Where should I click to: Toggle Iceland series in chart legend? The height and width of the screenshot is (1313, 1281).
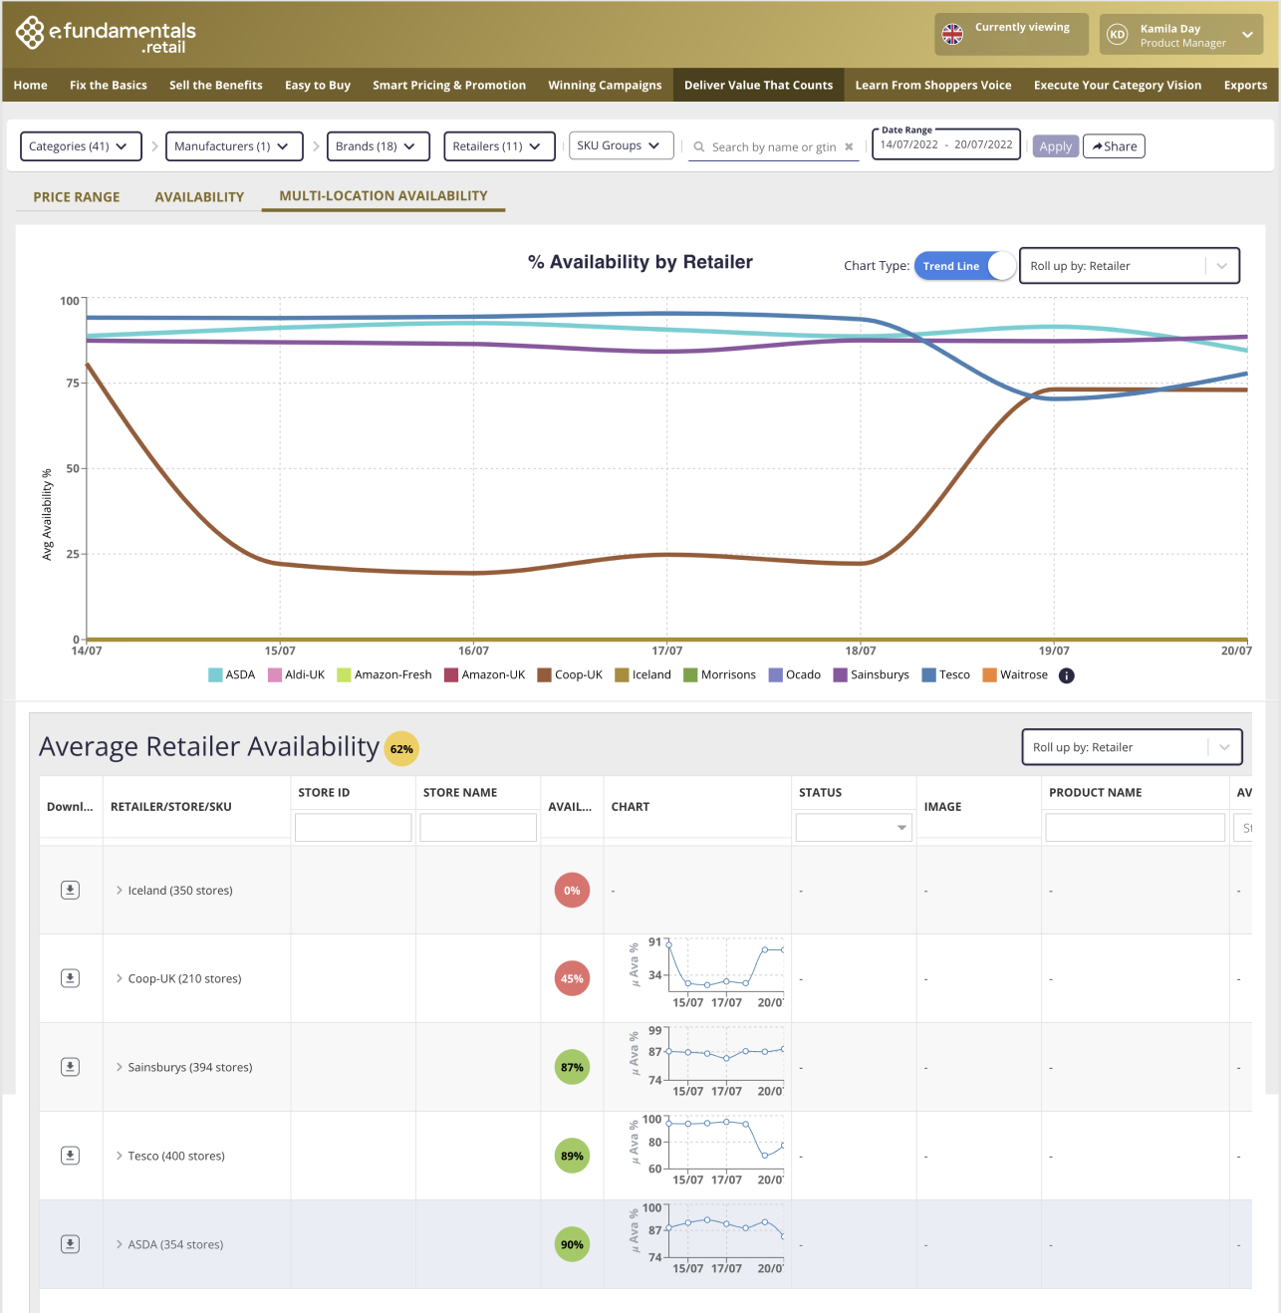point(643,675)
